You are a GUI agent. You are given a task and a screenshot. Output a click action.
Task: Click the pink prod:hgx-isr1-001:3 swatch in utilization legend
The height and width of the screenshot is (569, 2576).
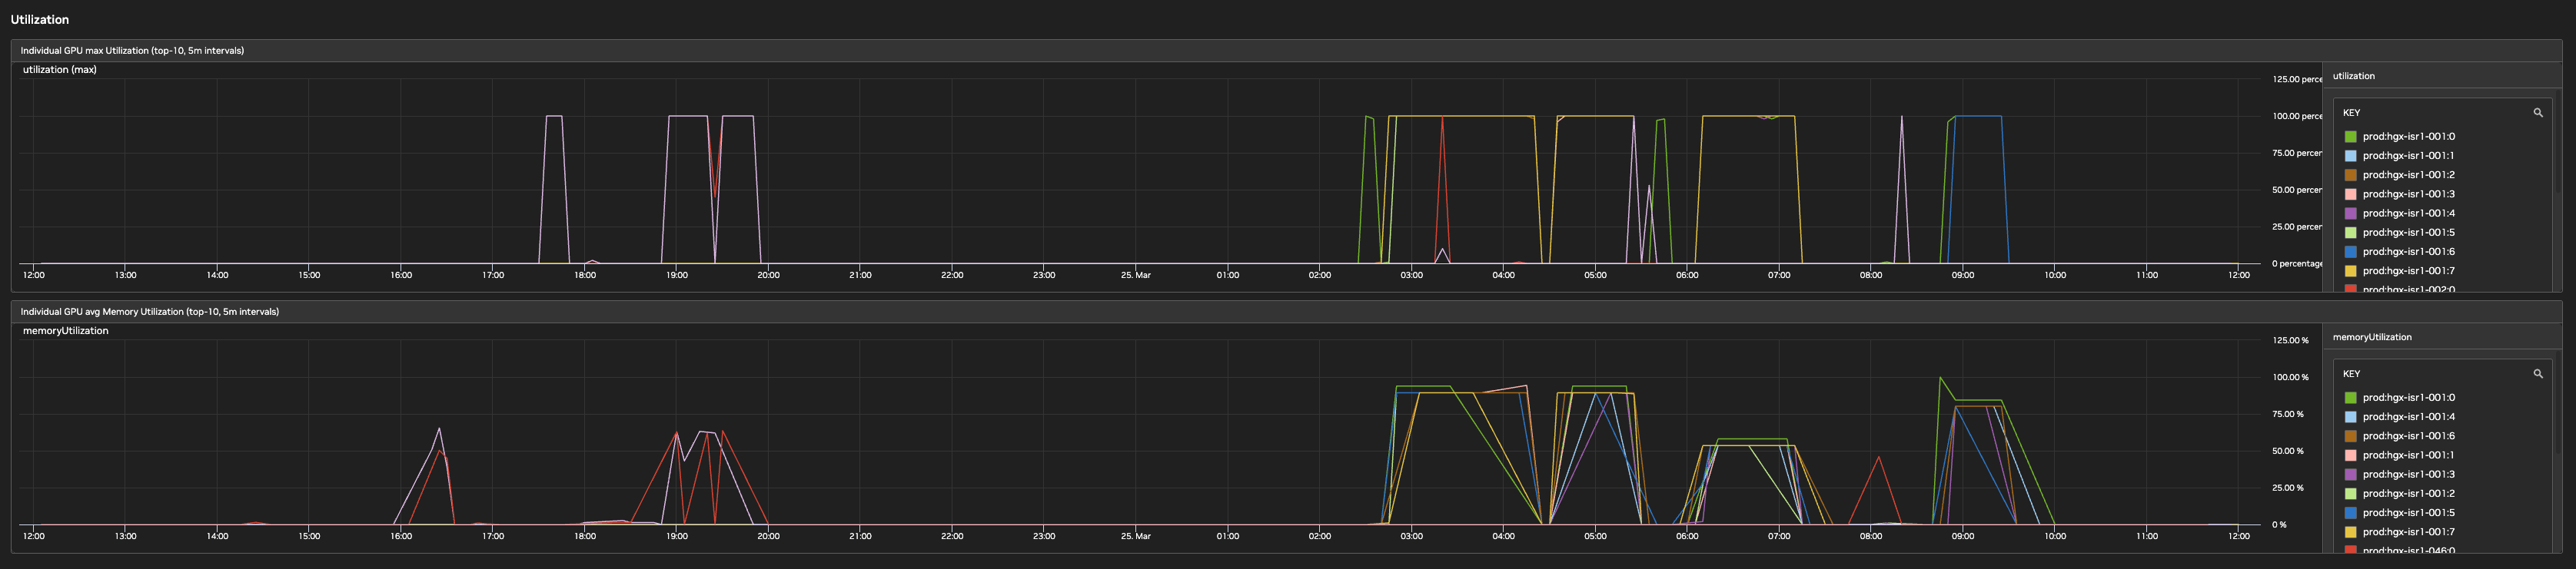tap(2350, 194)
